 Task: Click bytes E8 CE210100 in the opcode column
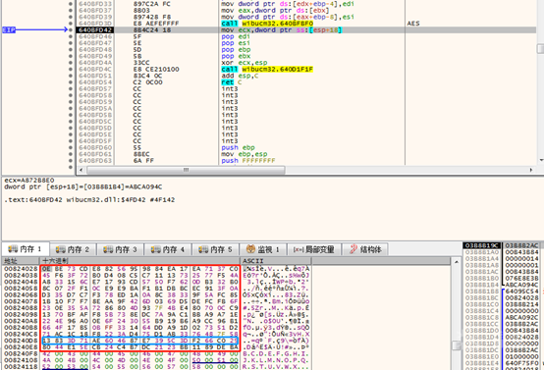coord(156,69)
